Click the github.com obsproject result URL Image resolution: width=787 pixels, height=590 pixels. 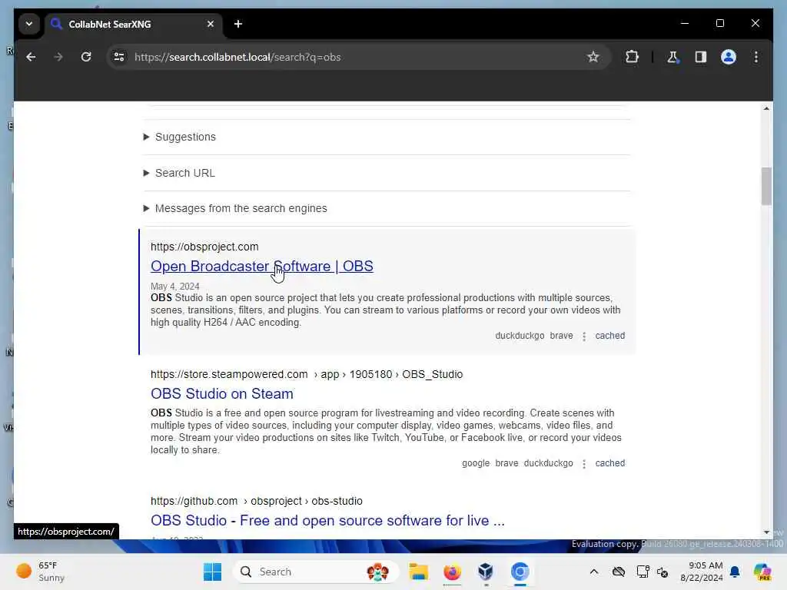click(x=257, y=501)
